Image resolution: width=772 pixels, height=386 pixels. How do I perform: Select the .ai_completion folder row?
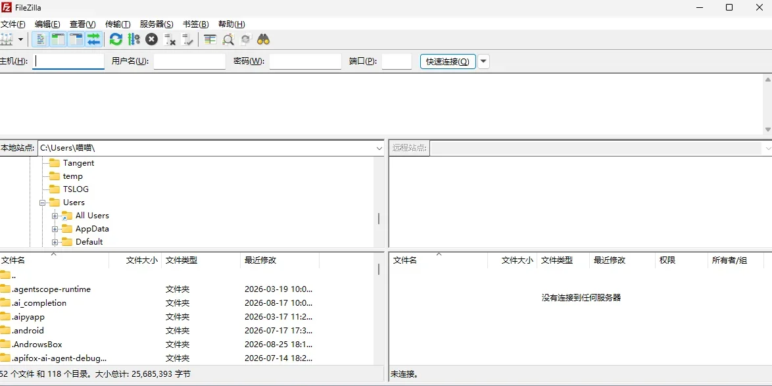[187, 302]
